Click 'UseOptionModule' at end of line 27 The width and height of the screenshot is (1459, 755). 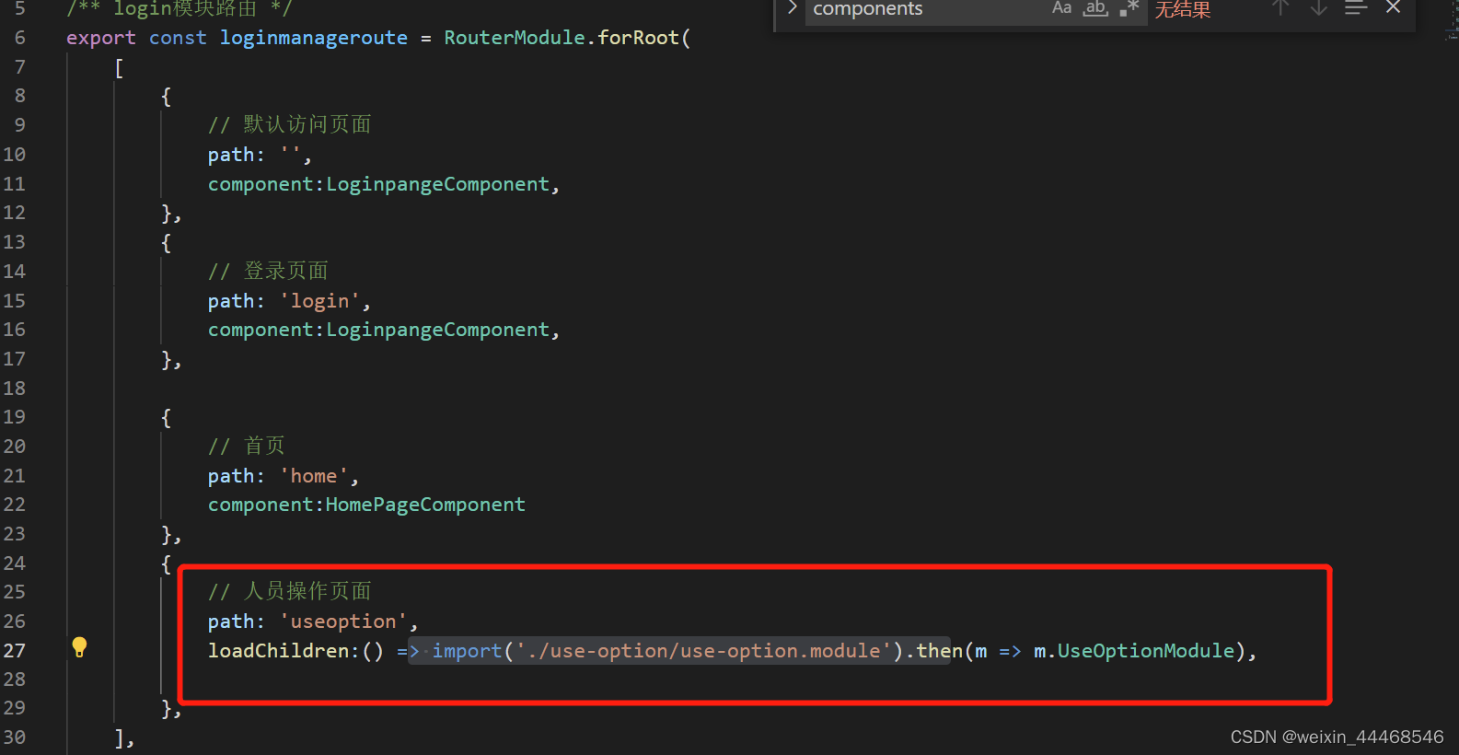click(x=1146, y=651)
